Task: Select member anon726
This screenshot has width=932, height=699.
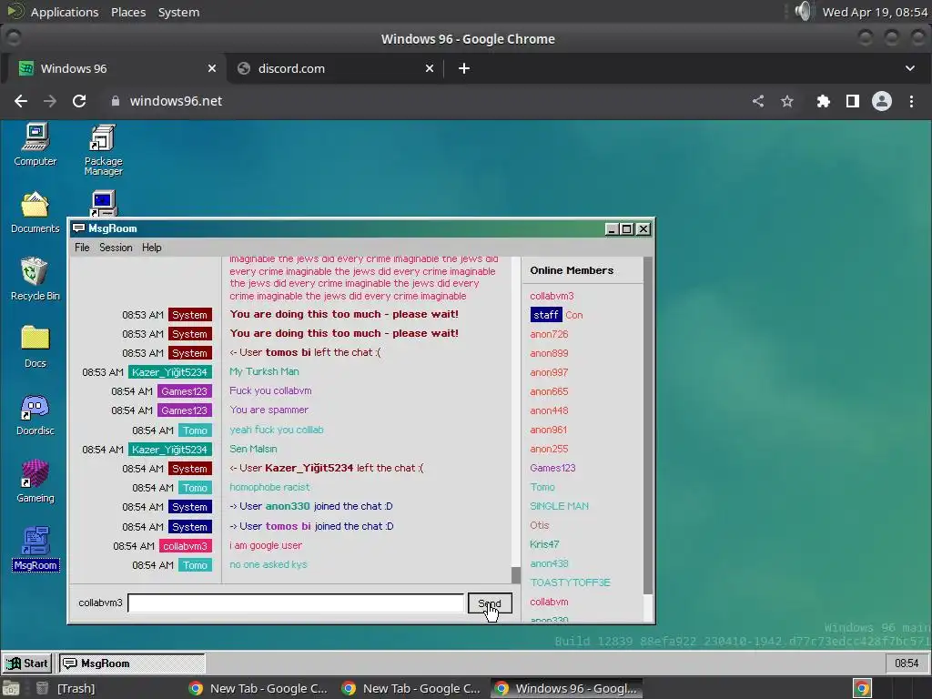Action: pyautogui.click(x=549, y=334)
